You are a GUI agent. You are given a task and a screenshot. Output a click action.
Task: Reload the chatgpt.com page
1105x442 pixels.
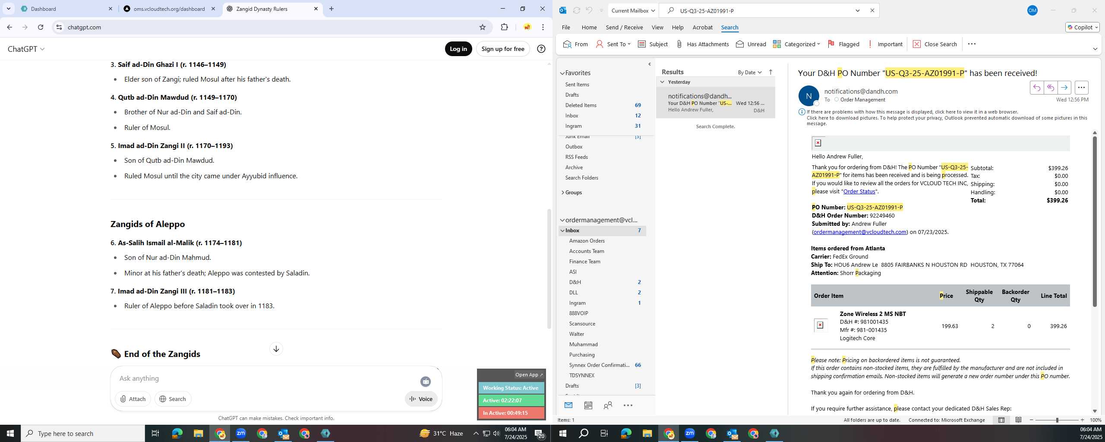(41, 27)
